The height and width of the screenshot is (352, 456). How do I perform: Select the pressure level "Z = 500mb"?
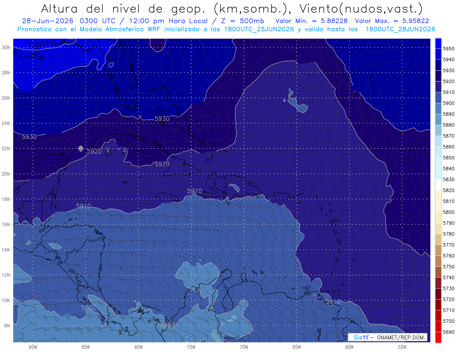(x=243, y=21)
